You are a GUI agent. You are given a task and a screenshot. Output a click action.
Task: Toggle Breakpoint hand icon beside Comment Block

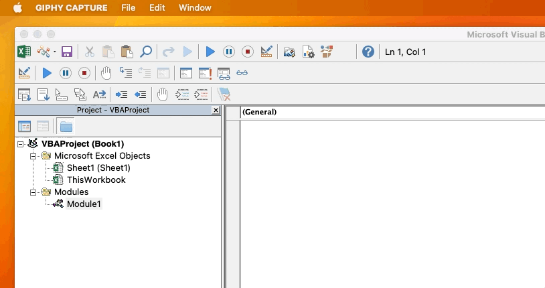point(162,94)
